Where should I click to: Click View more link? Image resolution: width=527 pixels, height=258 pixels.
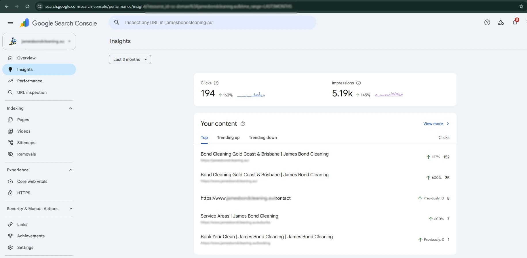coord(433,124)
